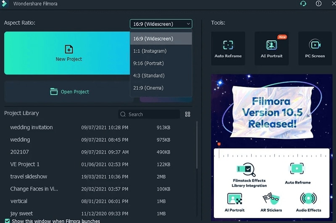Click the Filmora Version 10.5 Released banner
This screenshot has height=223, width=336.
271,111
